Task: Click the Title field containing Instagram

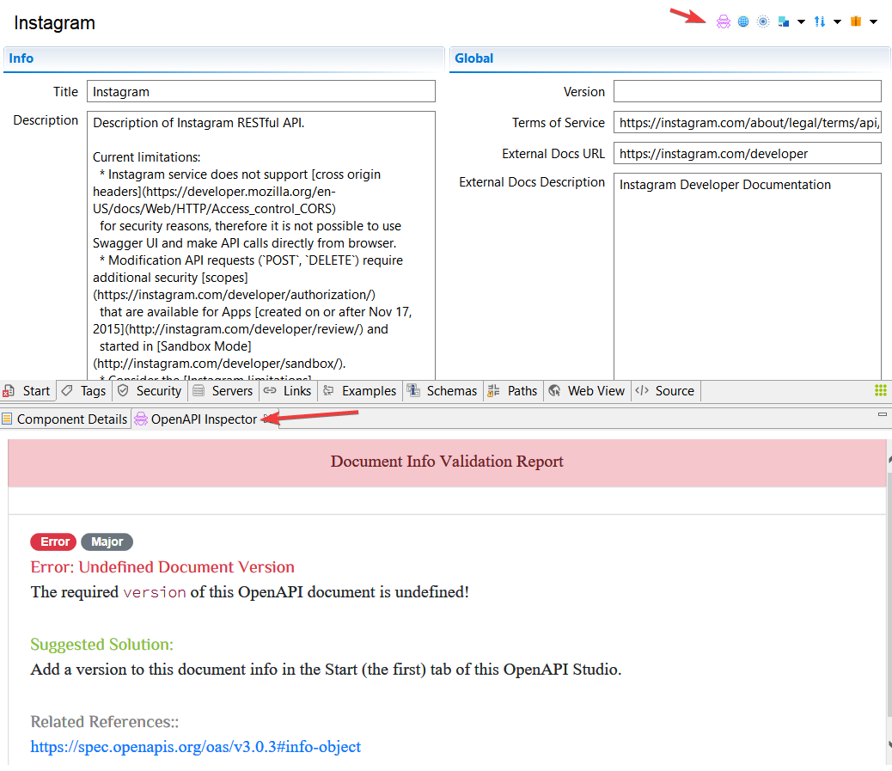Action: point(260,91)
